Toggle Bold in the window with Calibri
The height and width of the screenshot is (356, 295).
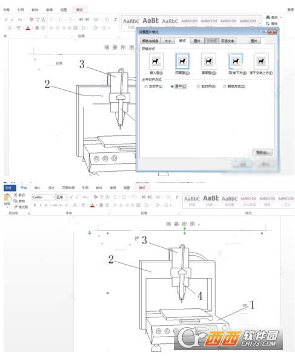35,206
